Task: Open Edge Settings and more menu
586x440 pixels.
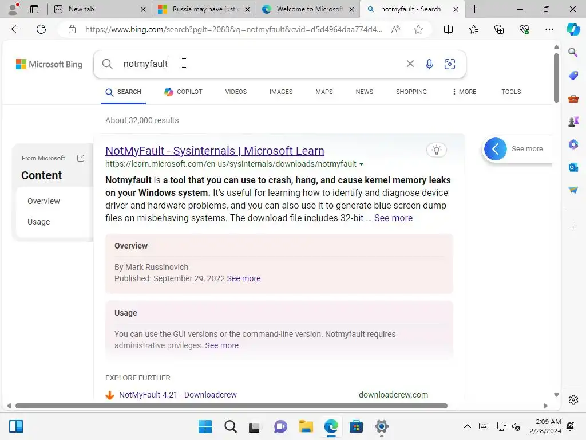Action: [549, 29]
